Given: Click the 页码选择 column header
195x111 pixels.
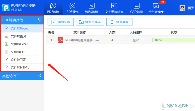Looking at the screenshot, I should tap(136, 33).
